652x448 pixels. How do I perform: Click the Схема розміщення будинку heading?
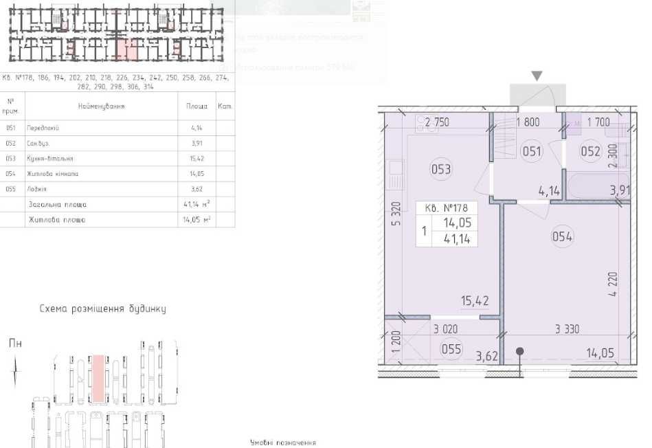[x=102, y=309]
